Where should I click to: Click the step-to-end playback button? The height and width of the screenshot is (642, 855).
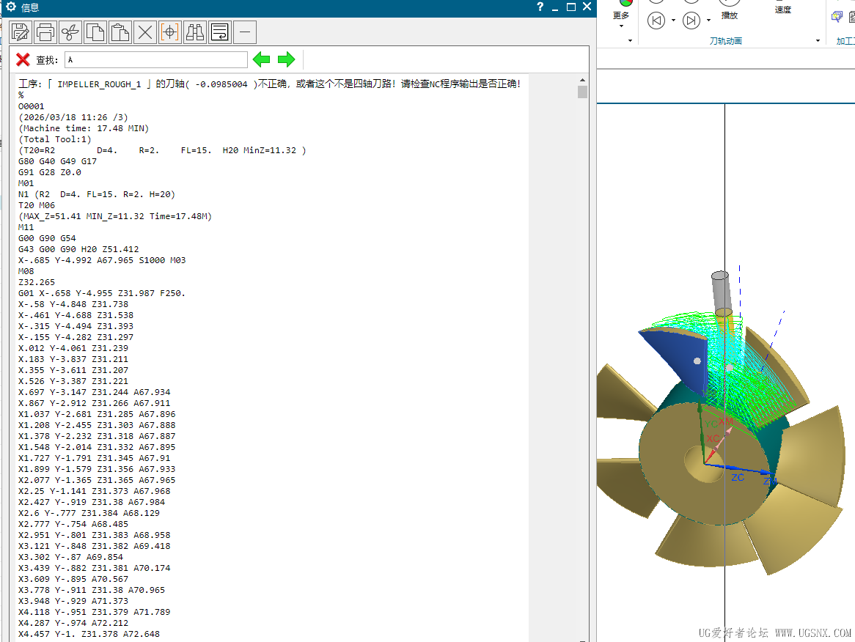pos(691,21)
